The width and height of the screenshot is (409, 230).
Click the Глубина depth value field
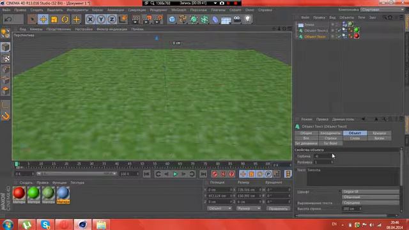[324, 156]
